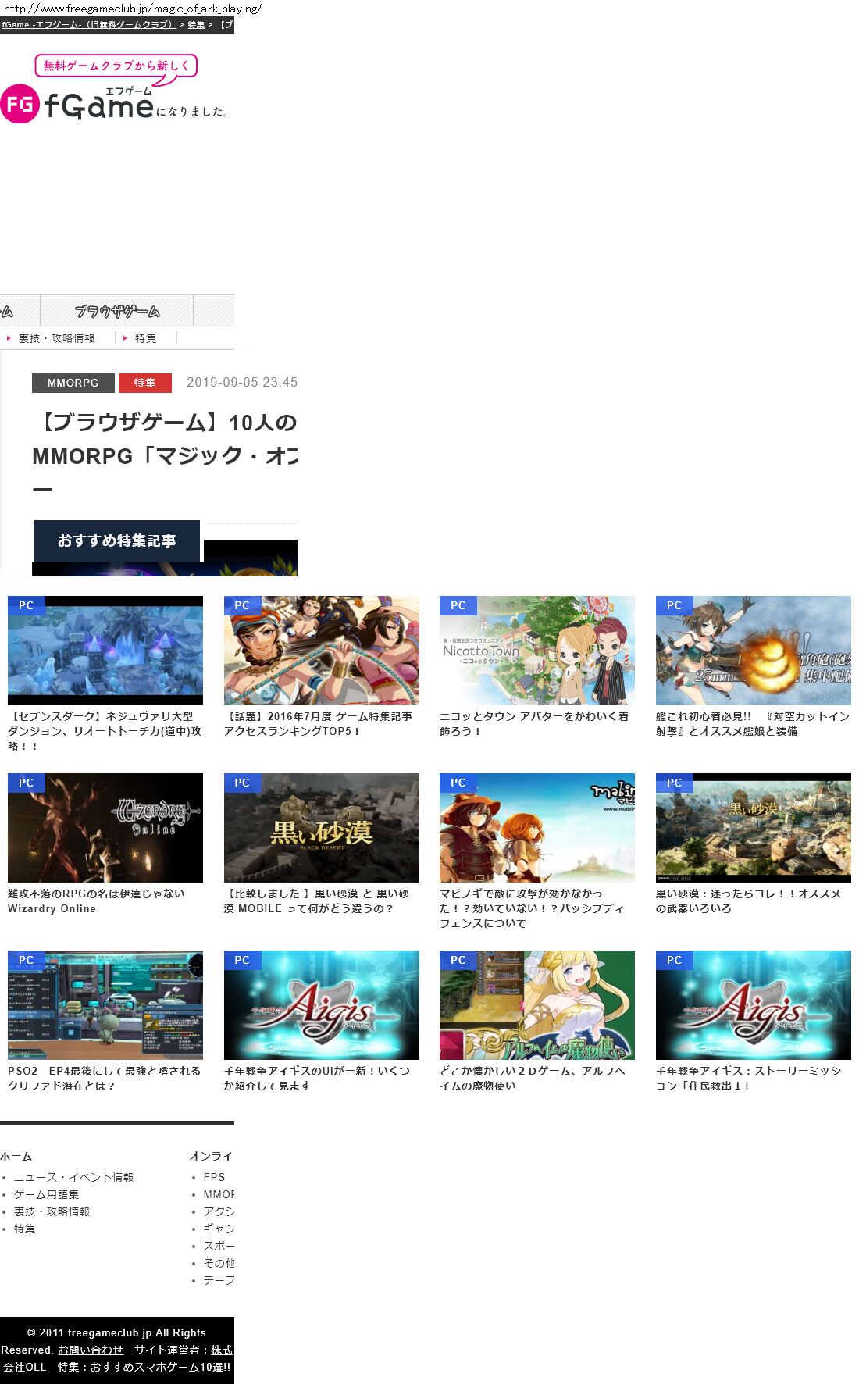
Task: Open the PSO2 EP4 article thumbnail
Action: (x=105, y=1005)
